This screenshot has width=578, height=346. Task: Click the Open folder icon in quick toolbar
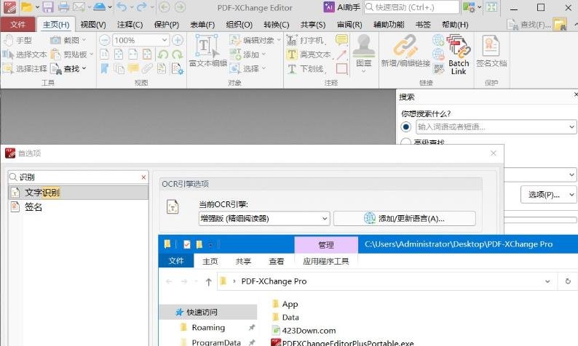click(x=26, y=7)
